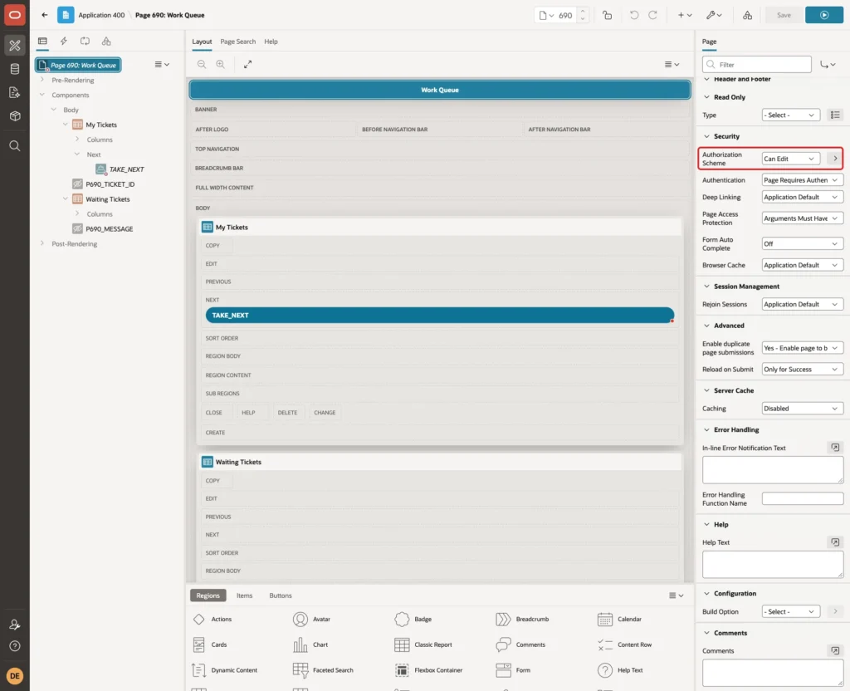Viewport: 850px width, 691px height.
Task: Open the Deep Linking dropdown
Action: coord(802,197)
